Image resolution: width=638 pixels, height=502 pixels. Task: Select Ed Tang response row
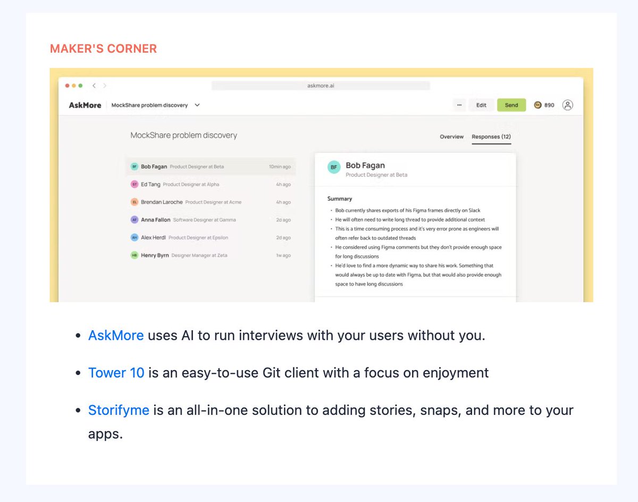tap(211, 184)
